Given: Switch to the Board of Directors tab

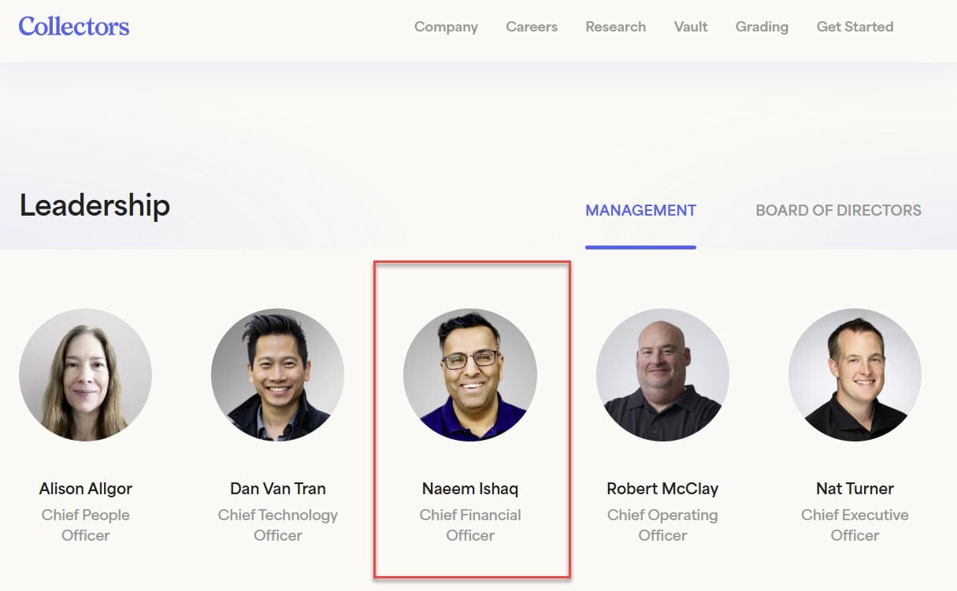Looking at the screenshot, I should tap(838, 210).
